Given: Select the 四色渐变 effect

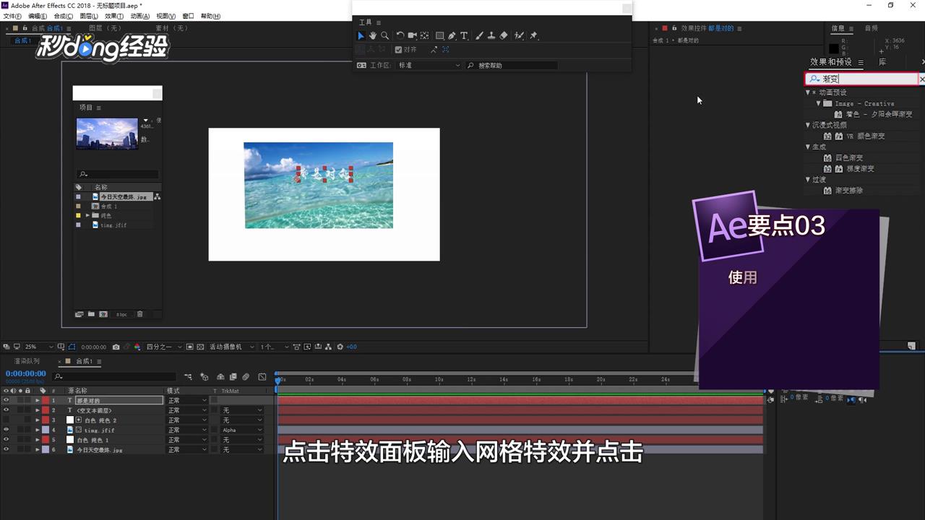Looking at the screenshot, I should [x=849, y=157].
